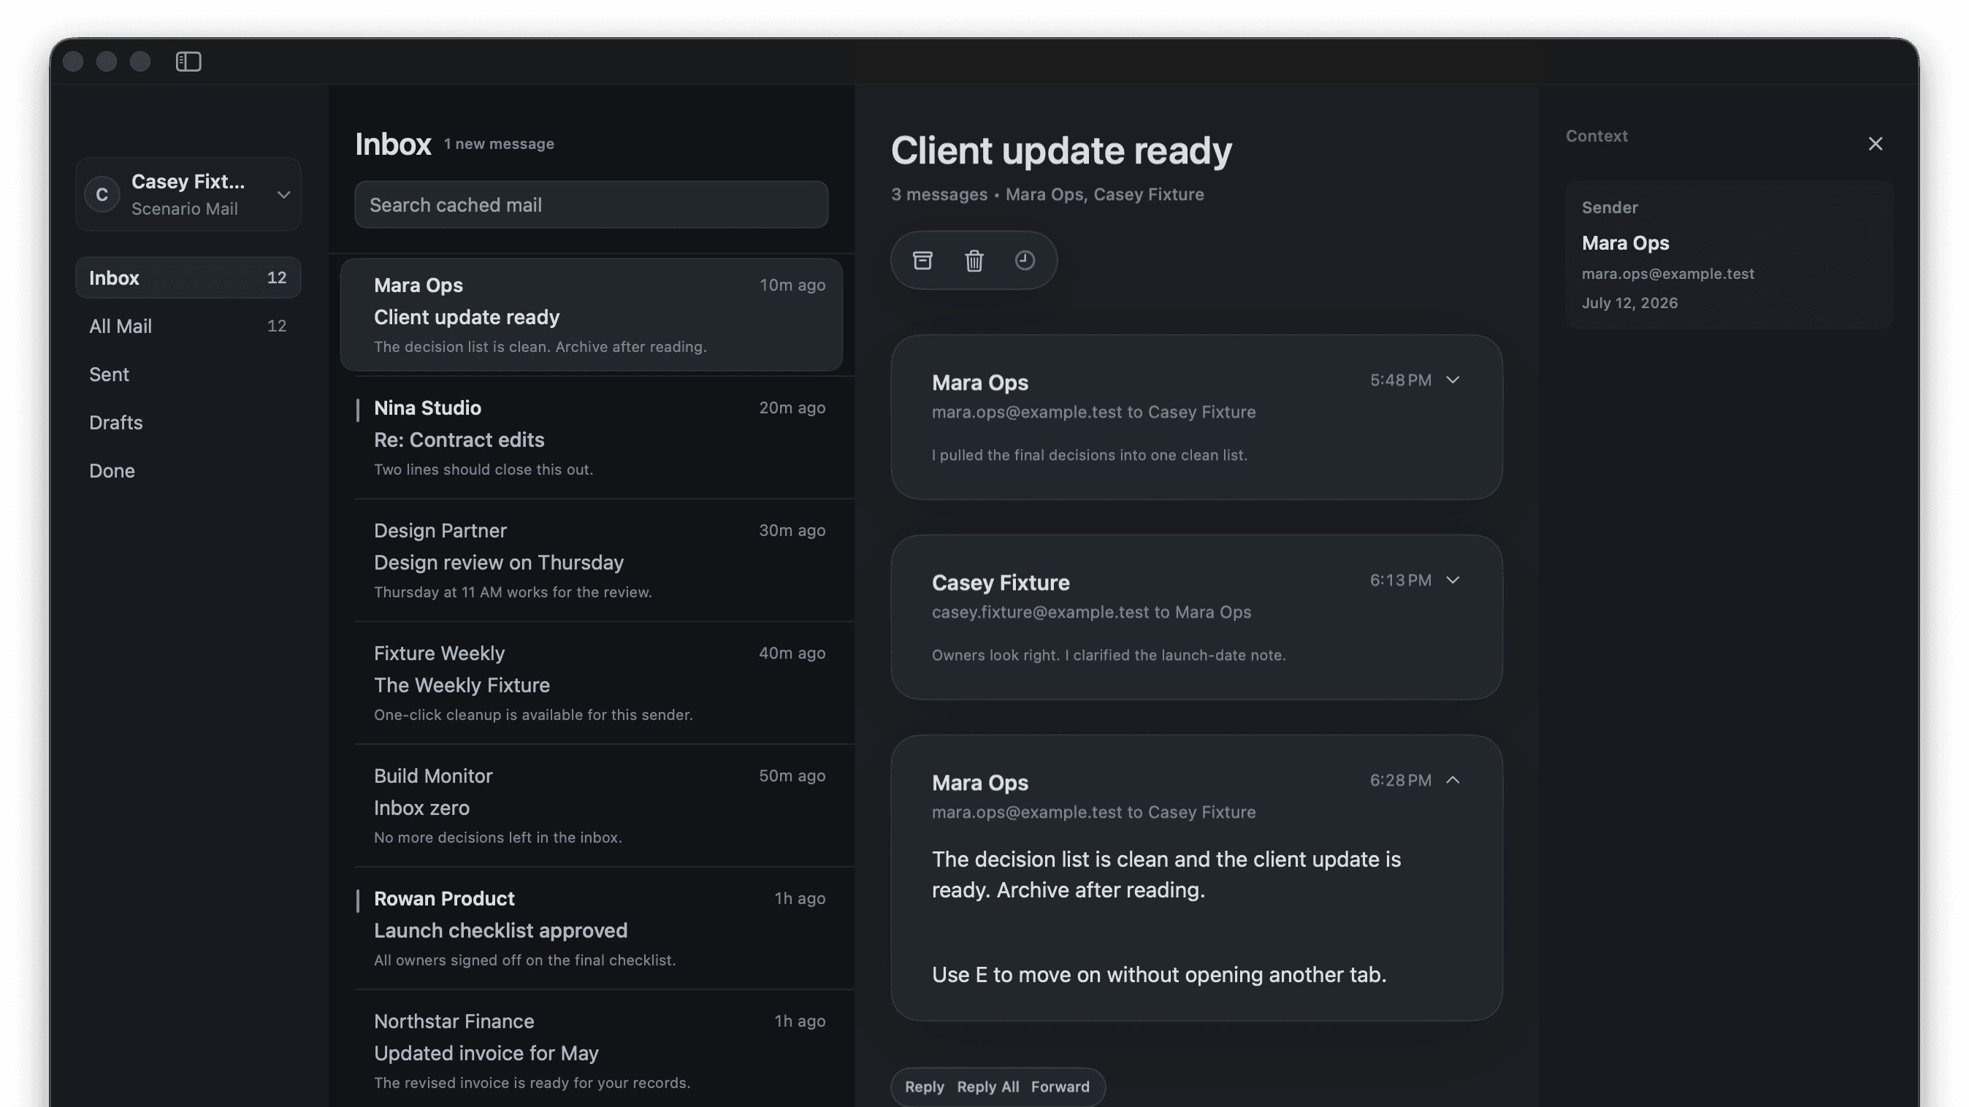Open the Drafts folder
Image resolution: width=1969 pixels, height=1107 pixels.
(188, 423)
